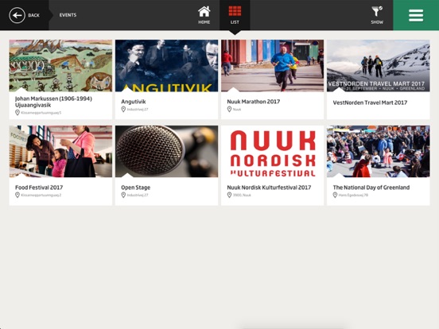The width and height of the screenshot is (439, 329).
Task: Select the Open Stage title
Action: [135, 188]
